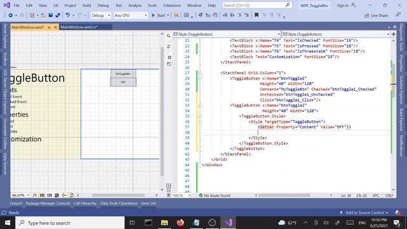Click the Visual Studio logo icon
Image resolution: width=407 pixels, height=229 pixels.
(7, 5)
